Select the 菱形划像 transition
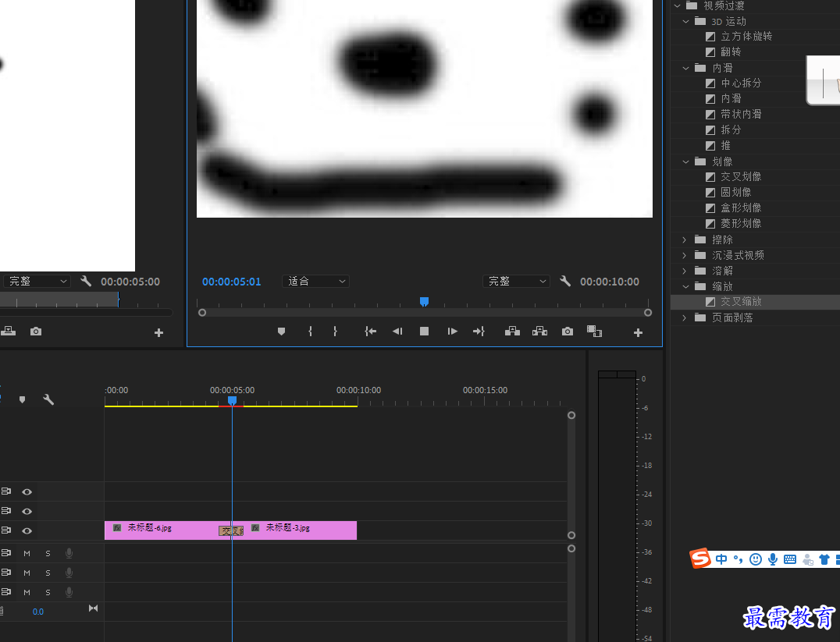This screenshot has width=840, height=642. click(741, 223)
